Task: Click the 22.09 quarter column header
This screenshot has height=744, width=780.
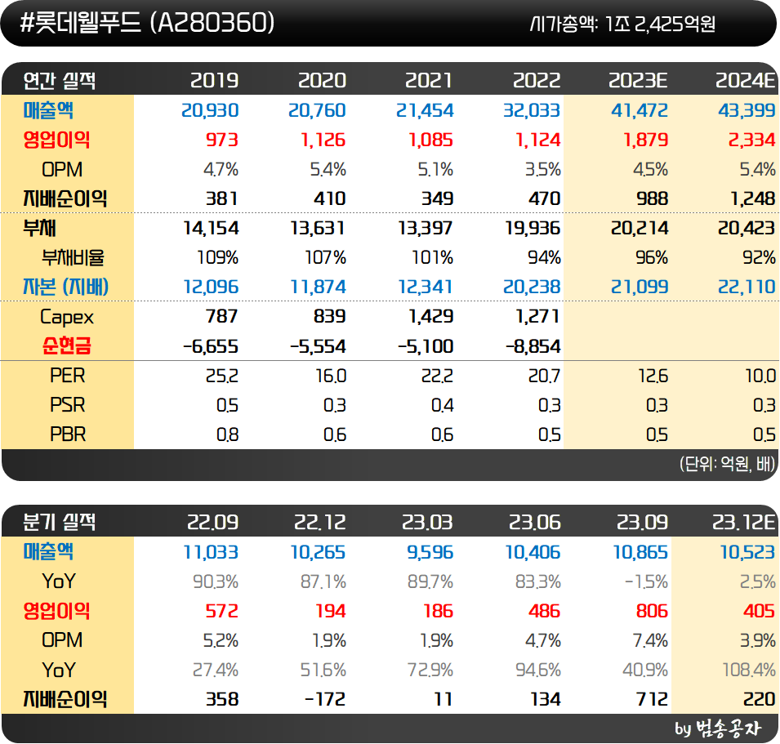Action: coord(212,522)
